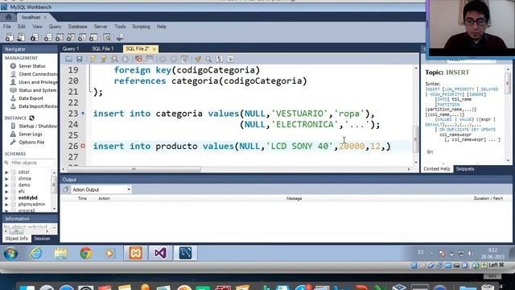Close the SQL File 2 tab
This screenshot has height=290, width=515.
(154, 49)
